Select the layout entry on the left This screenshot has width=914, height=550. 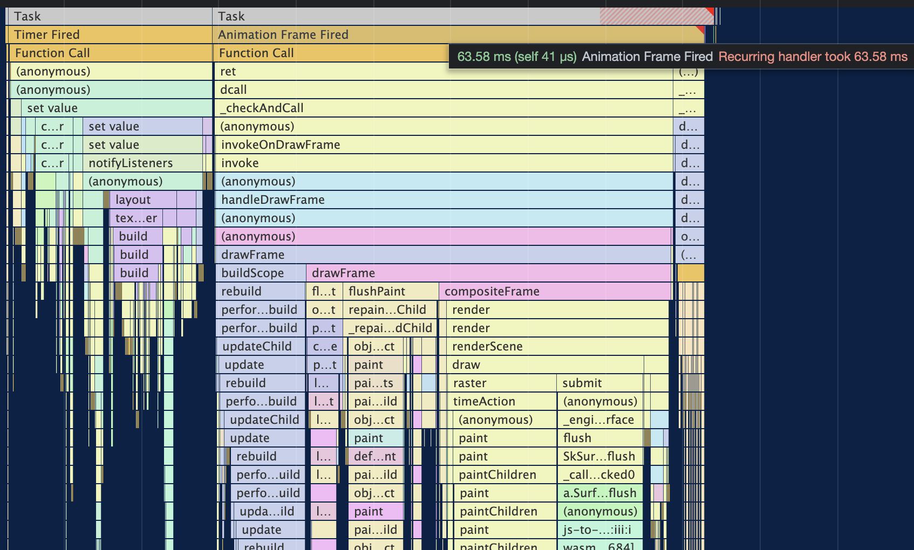(x=133, y=200)
